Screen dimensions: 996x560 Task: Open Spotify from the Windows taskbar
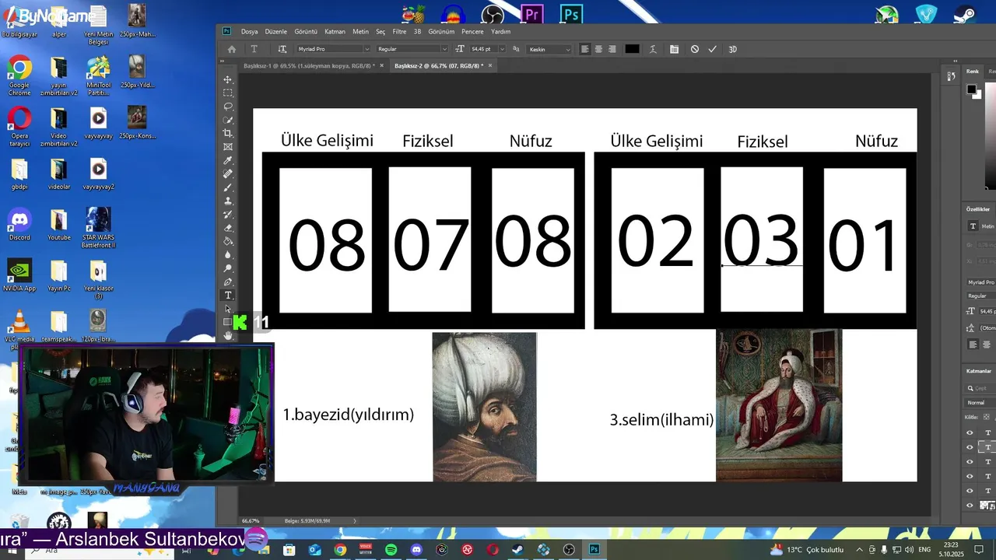tap(391, 550)
